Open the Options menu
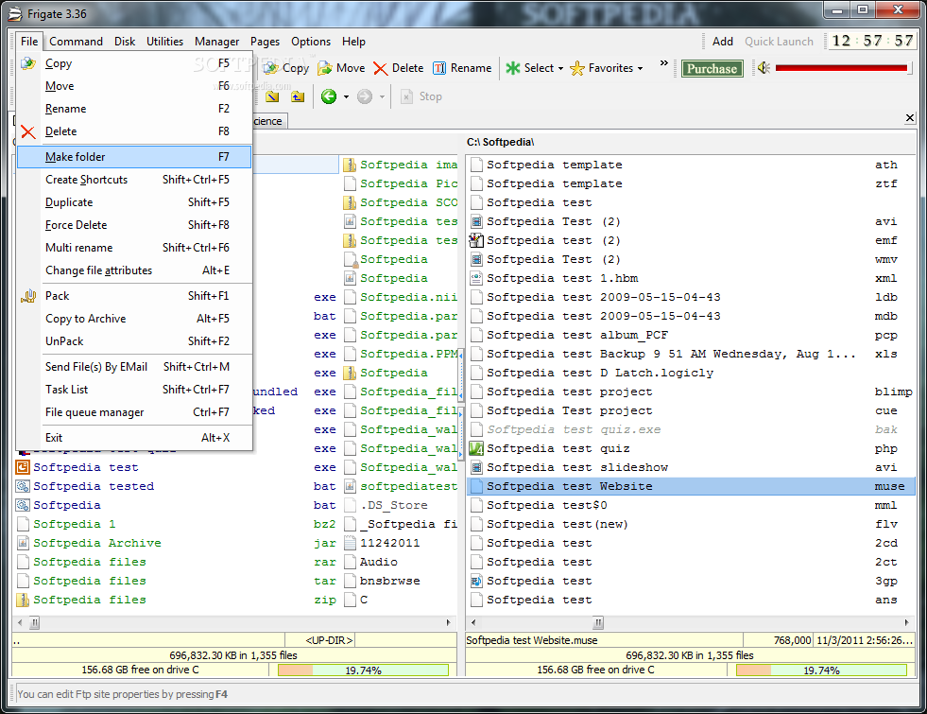 pos(310,42)
